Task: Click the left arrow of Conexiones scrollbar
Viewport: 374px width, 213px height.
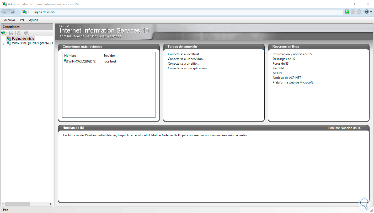Action: click(3, 204)
